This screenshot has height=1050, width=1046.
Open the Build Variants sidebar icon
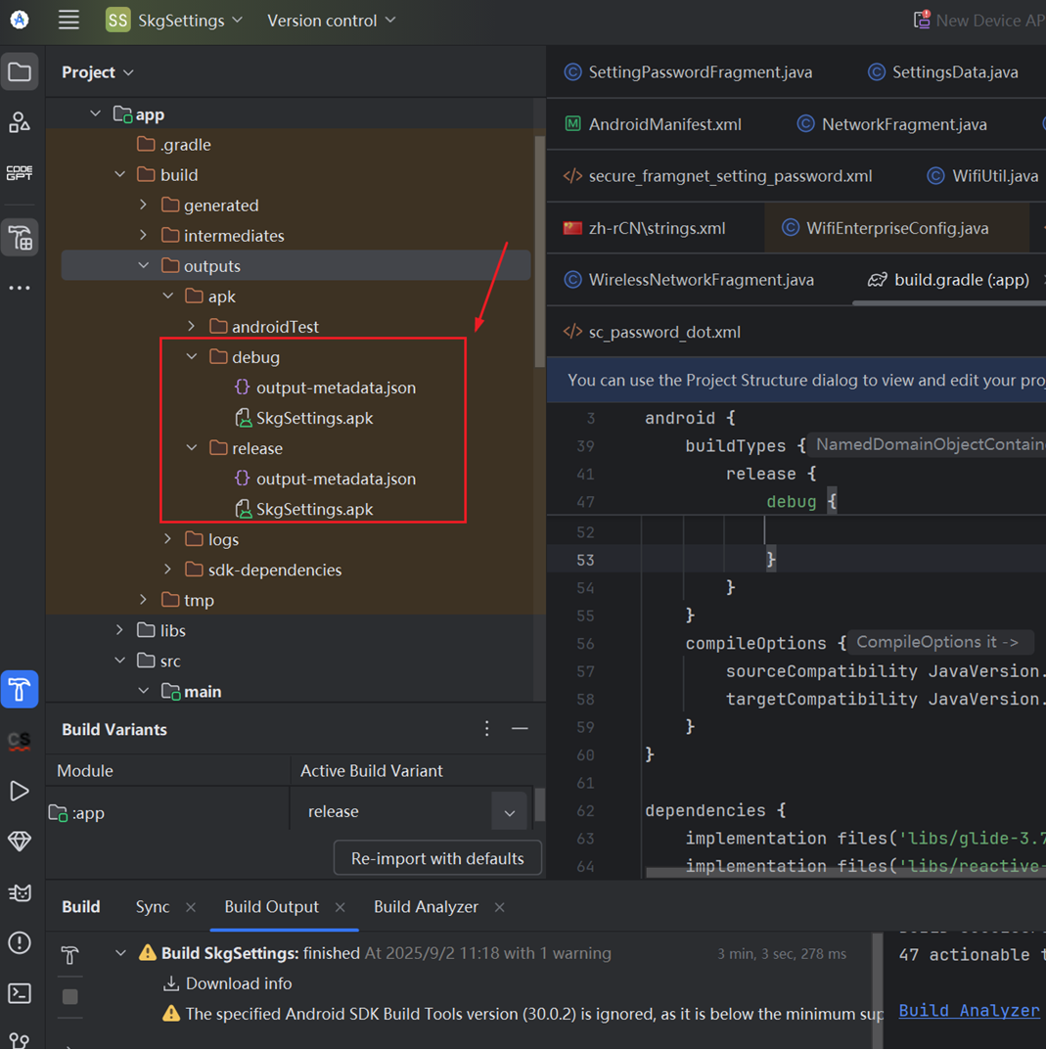[20, 237]
